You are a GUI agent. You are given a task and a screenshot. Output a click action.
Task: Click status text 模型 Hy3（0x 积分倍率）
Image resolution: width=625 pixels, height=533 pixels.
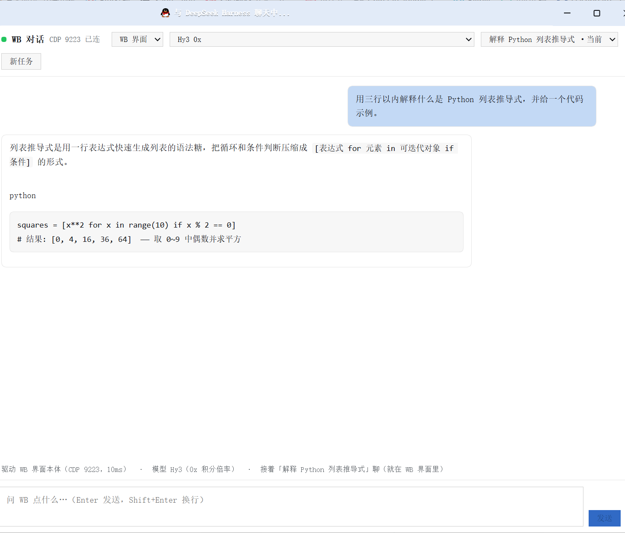coord(193,469)
